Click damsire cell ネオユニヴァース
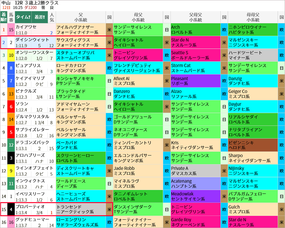Screen dimensions: 285x228 [138, 132]
